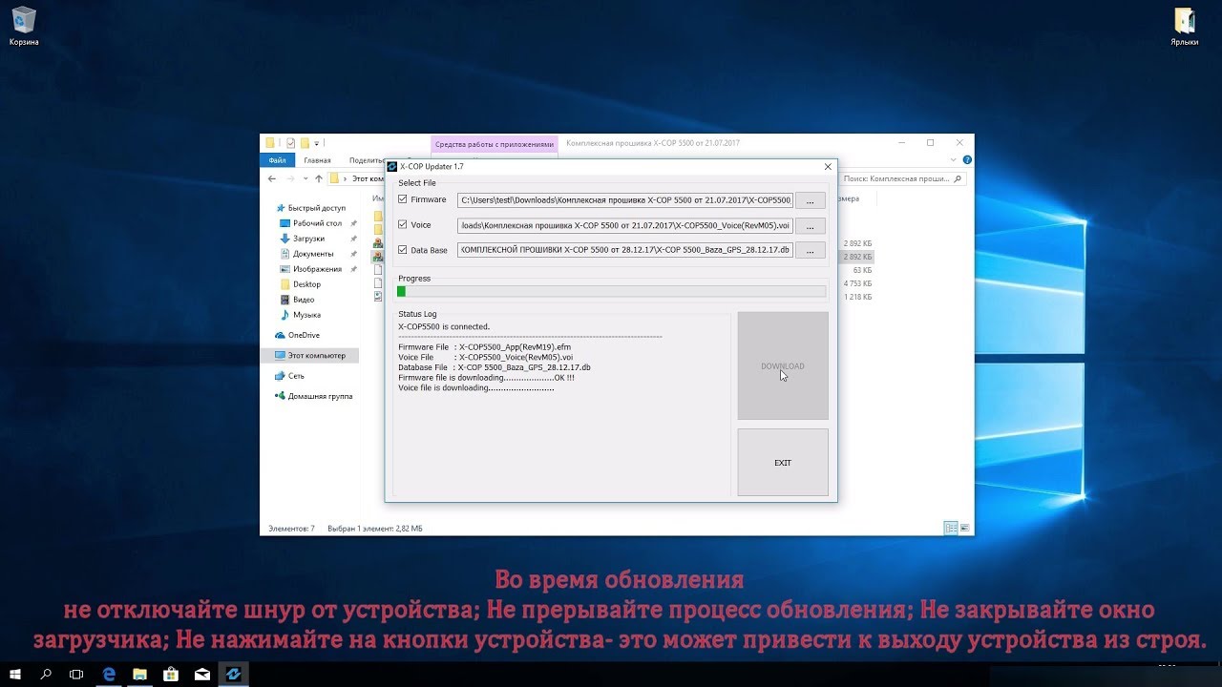Open the Store icon on the taskbar
The image size is (1222, 687).
pos(171,674)
